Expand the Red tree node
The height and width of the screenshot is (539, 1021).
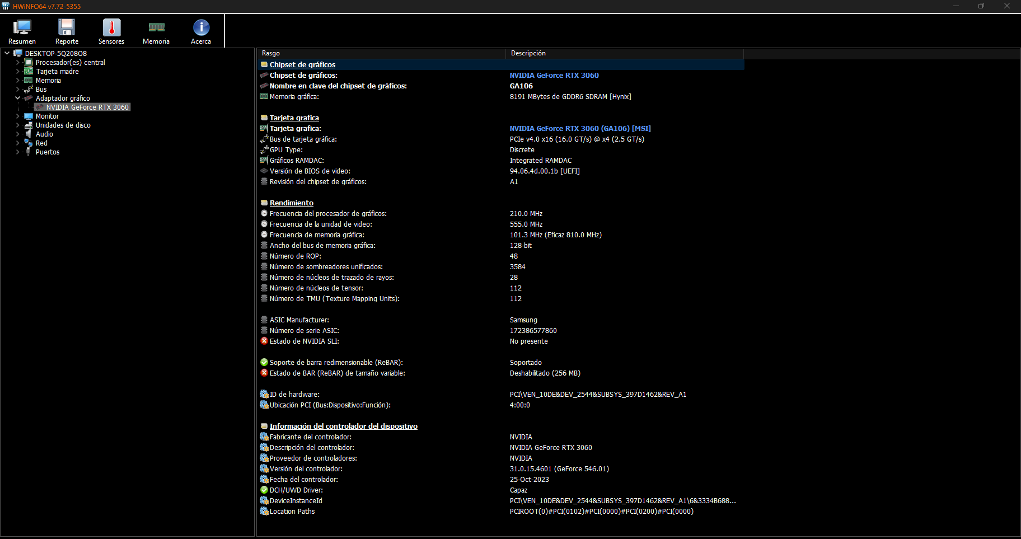point(17,143)
